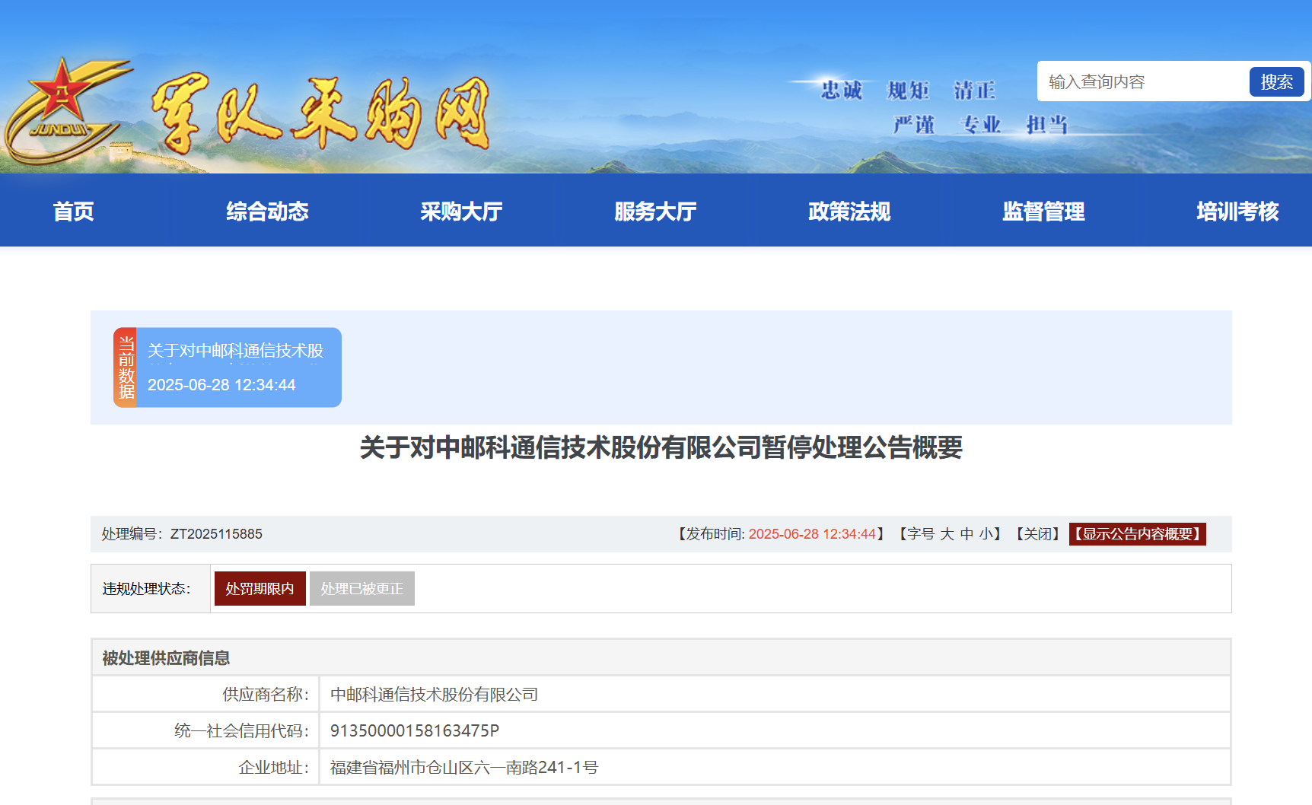The image size is (1312, 805).
Task: Select the 处理已被更正 status tab
Action: (x=362, y=589)
